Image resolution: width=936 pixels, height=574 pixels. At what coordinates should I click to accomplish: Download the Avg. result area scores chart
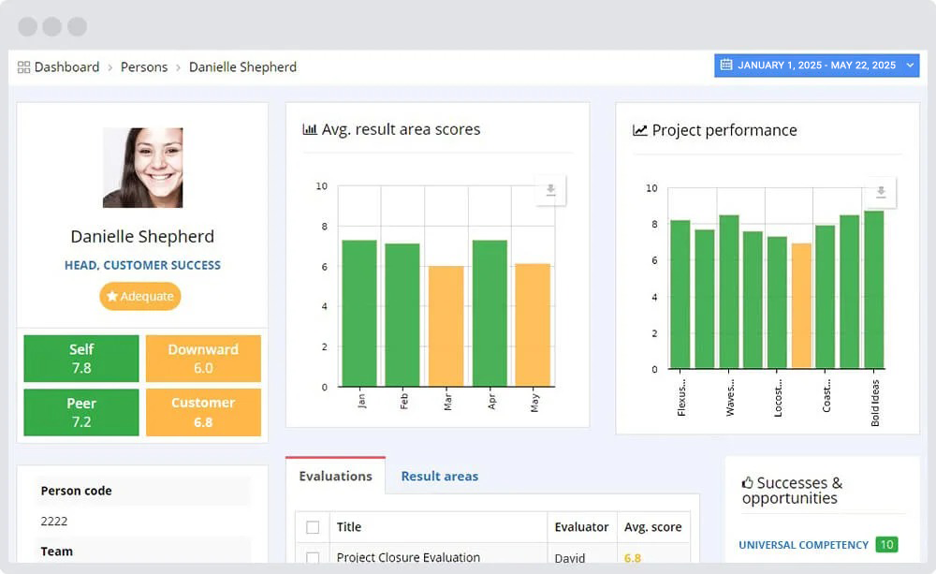coord(549,189)
